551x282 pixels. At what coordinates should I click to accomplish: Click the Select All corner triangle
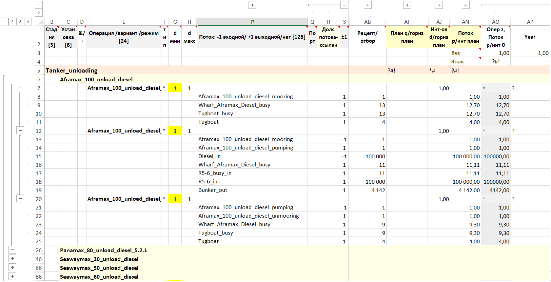click(41, 22)
